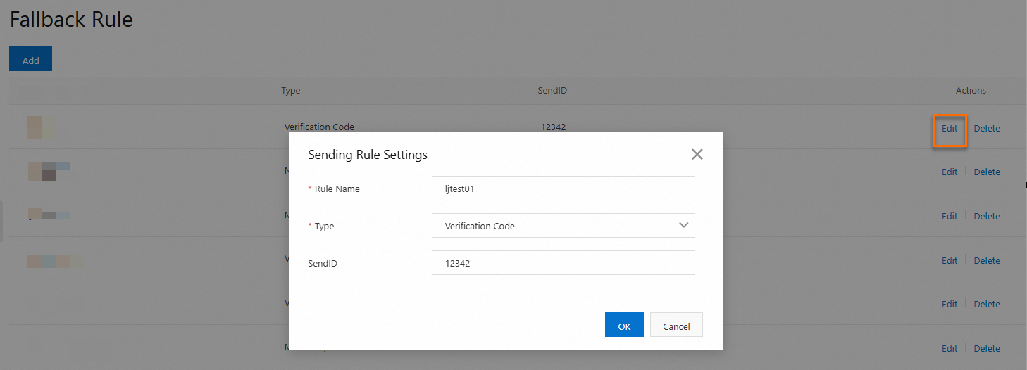Edit the fourth fallback rule
This screenshot has height=370, width=1027.
click(950, 261)
